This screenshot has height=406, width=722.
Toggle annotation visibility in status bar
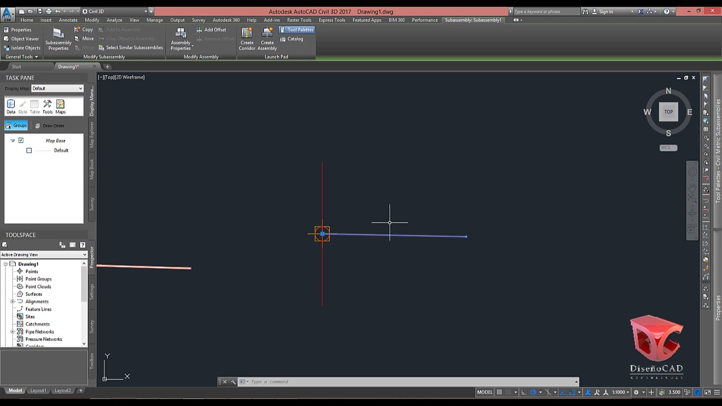point(588,392)
